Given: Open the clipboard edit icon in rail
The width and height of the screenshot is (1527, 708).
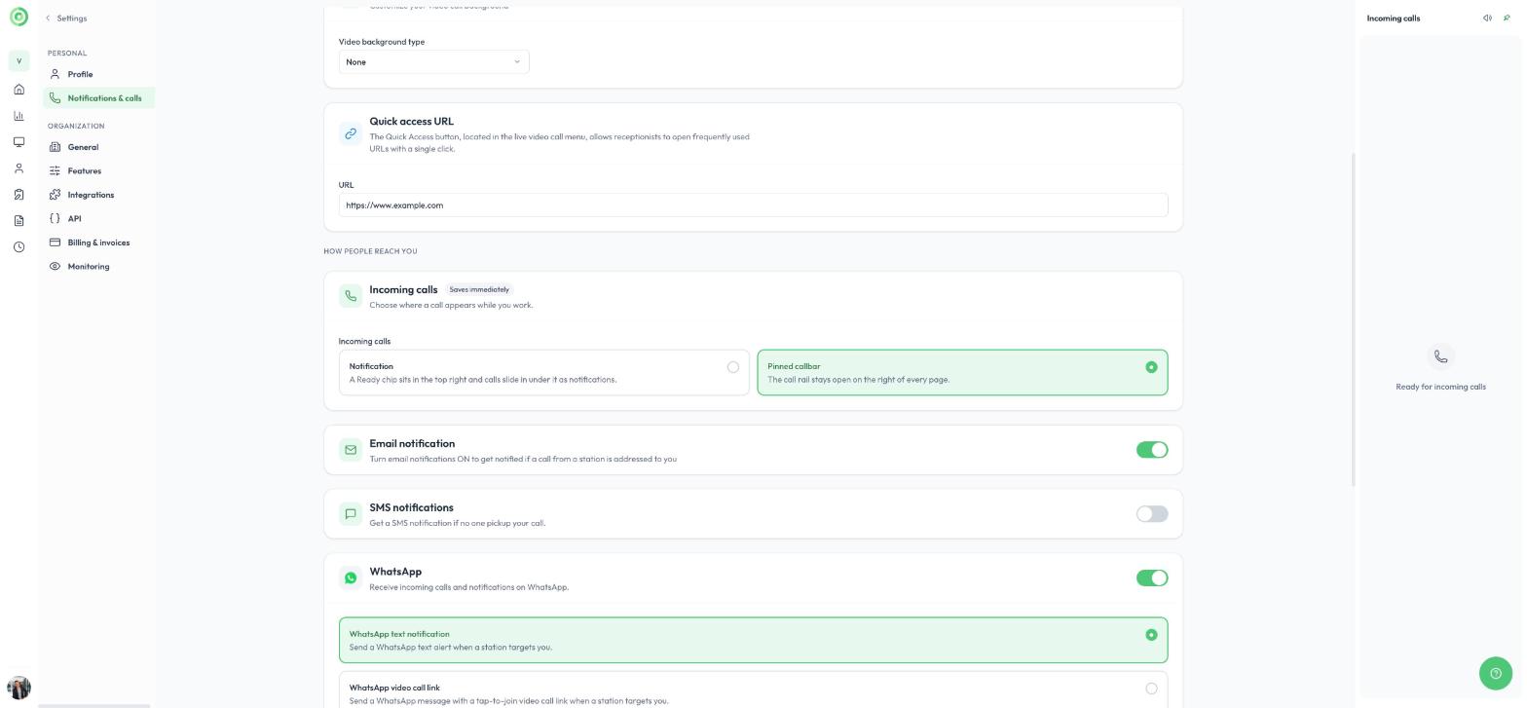Looking at the screenshot, I should (19, 195).
